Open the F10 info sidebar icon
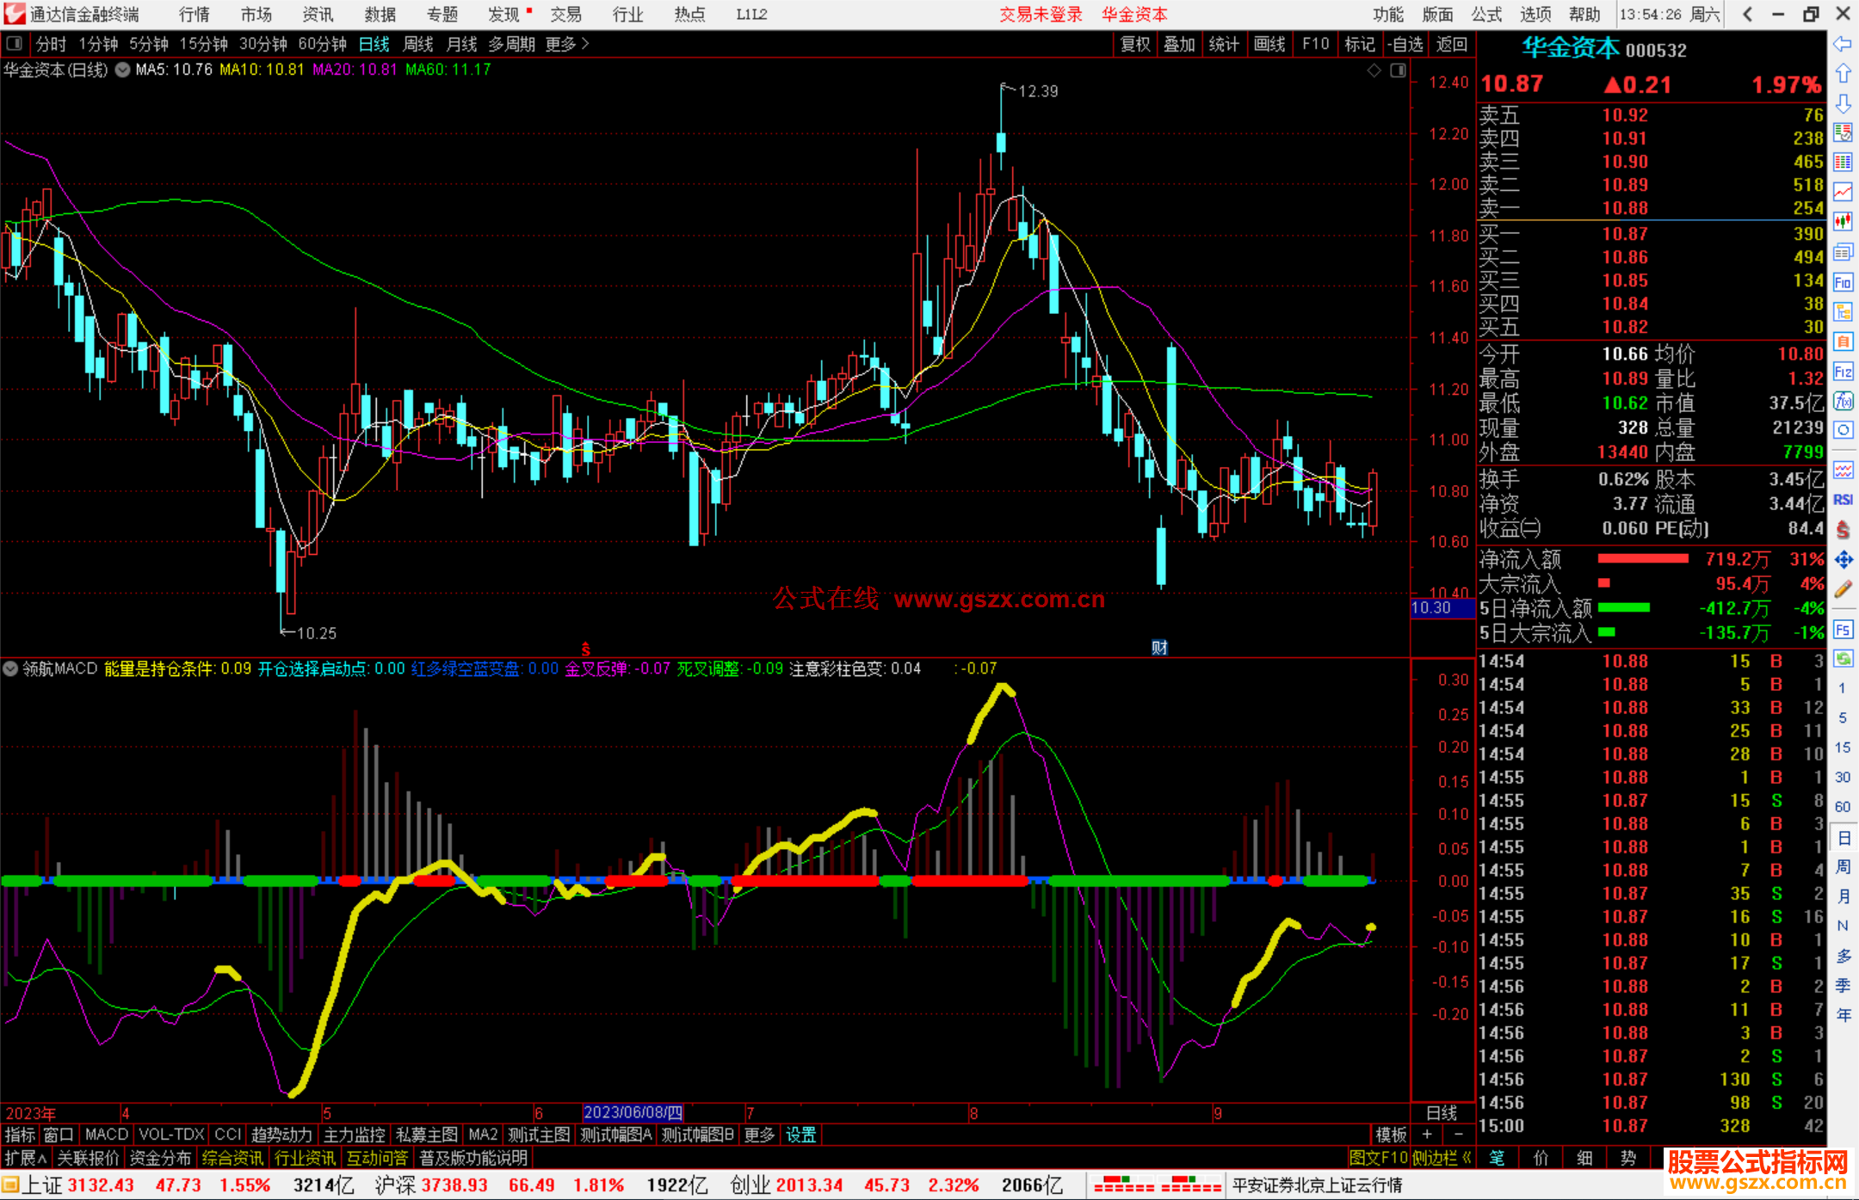This screenshot has width=1859, height=1200. (x=1843, y=283)
